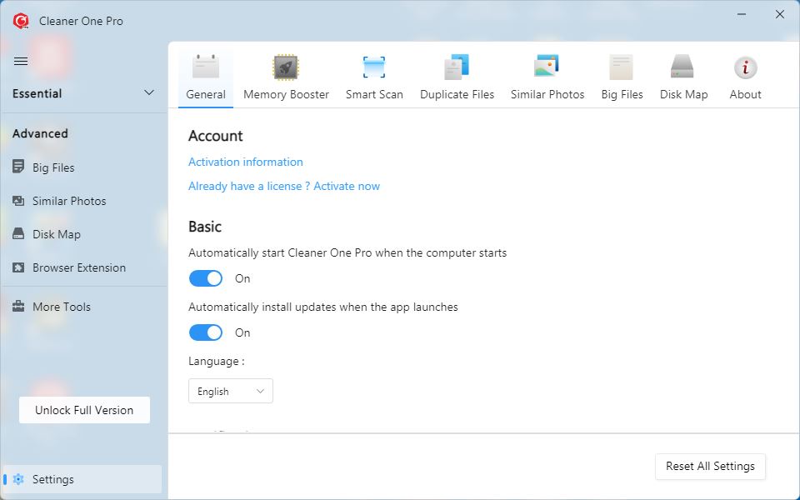
Task: Click the Smart Scan frame icon
Action: (374, 67)
